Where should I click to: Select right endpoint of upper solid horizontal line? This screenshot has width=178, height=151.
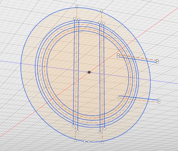157,63
